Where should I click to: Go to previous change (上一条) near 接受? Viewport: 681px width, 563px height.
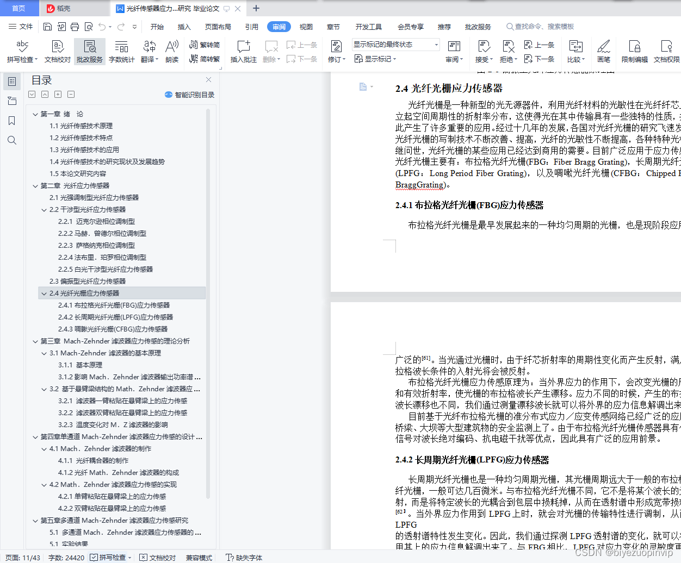click(539, 45)
